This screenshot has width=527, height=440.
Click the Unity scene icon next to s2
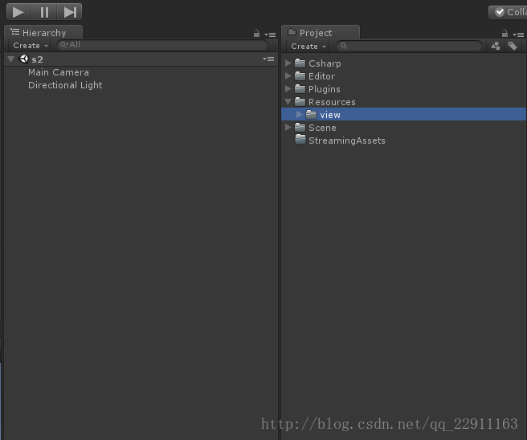[23, 59]
